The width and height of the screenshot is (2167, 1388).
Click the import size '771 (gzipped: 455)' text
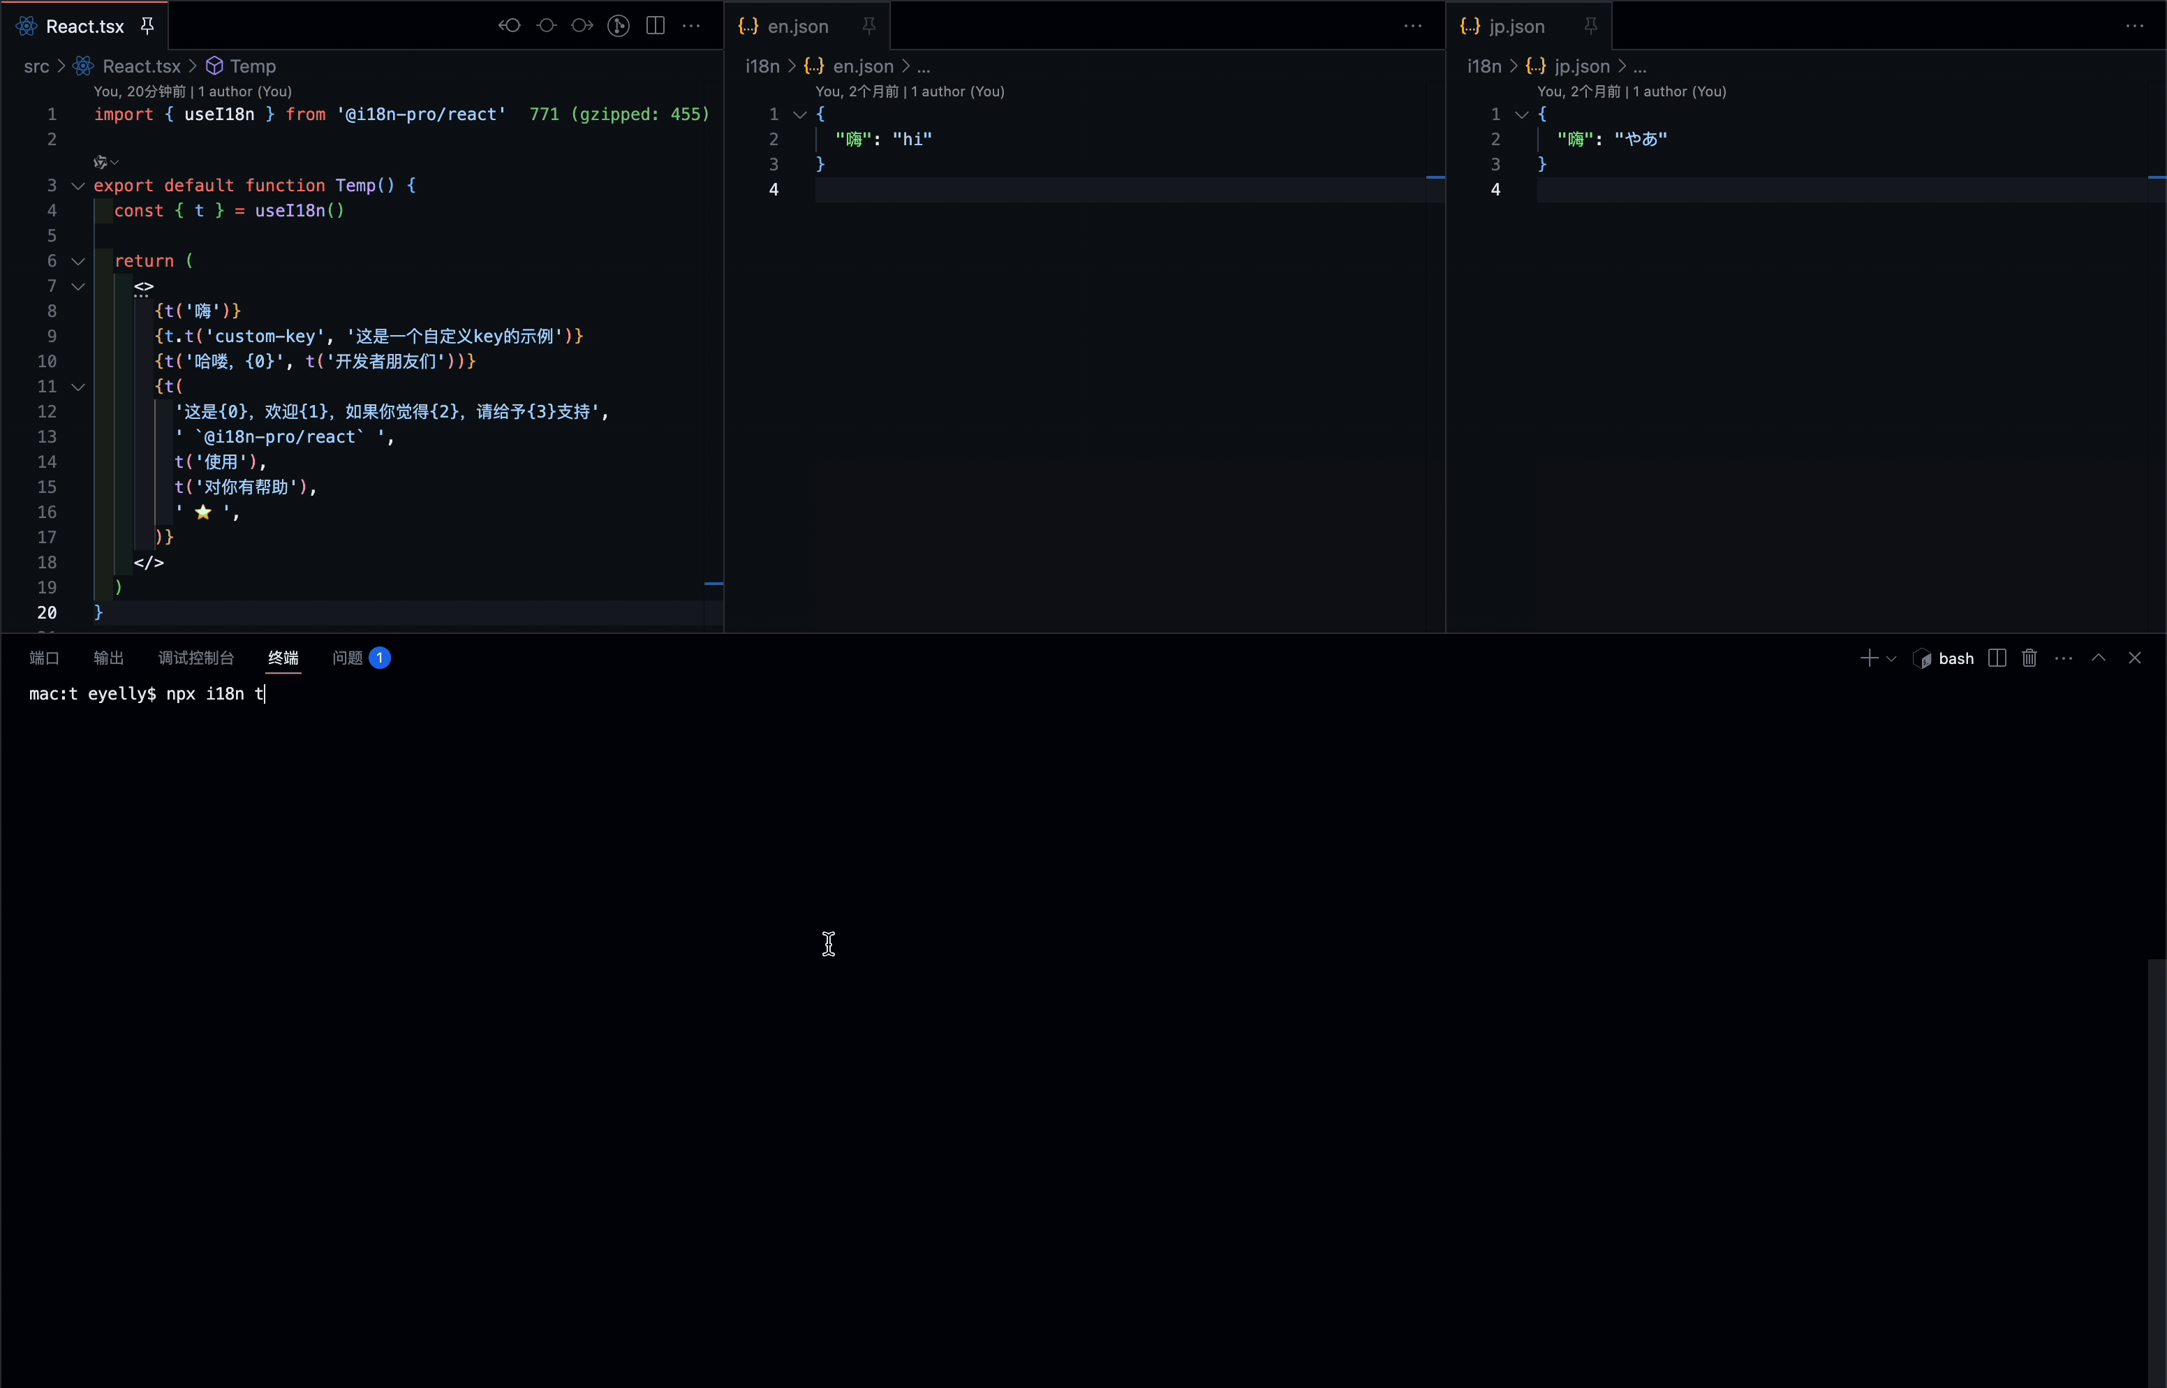[619, 115]
